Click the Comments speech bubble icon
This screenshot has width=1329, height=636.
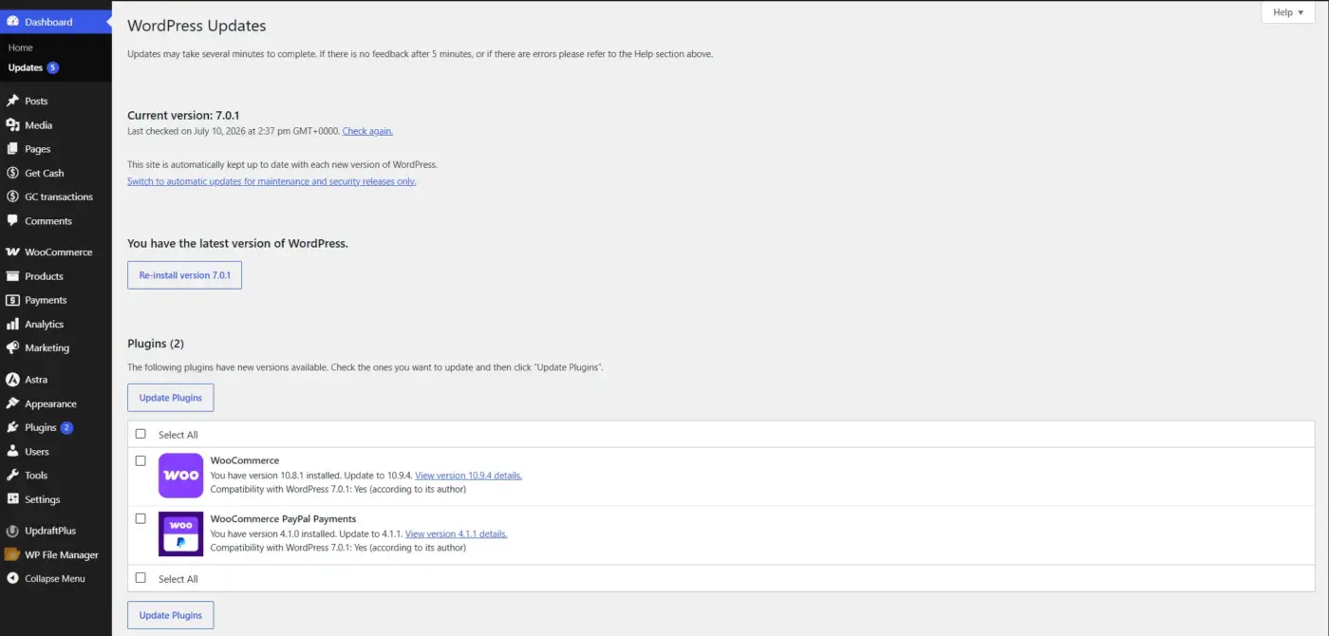pyautogui.click(x=12, y=220)
